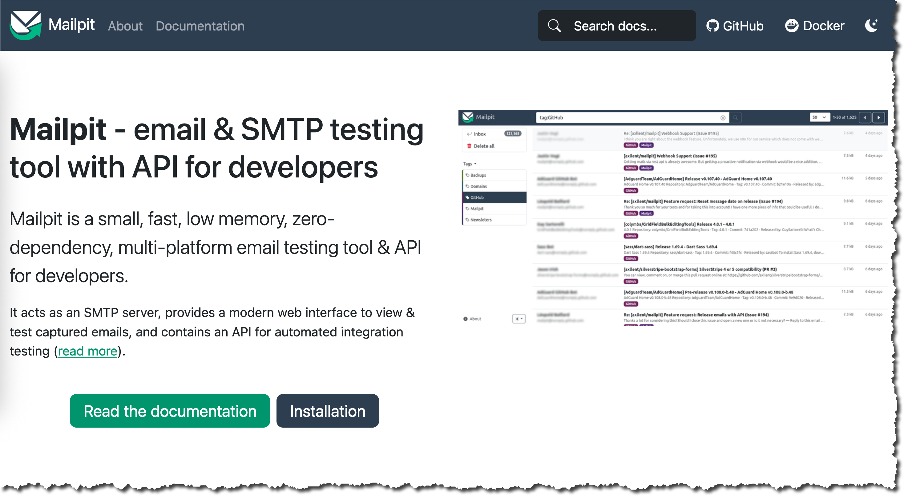Viewport: 904px width, 496px height.
Task: Click the Mailpit envelope logo
Action: (25, 25)
